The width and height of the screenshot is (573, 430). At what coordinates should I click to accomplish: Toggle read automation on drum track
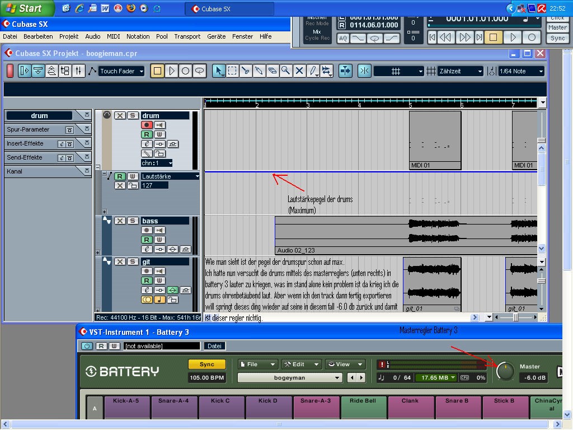pos(147,134)
